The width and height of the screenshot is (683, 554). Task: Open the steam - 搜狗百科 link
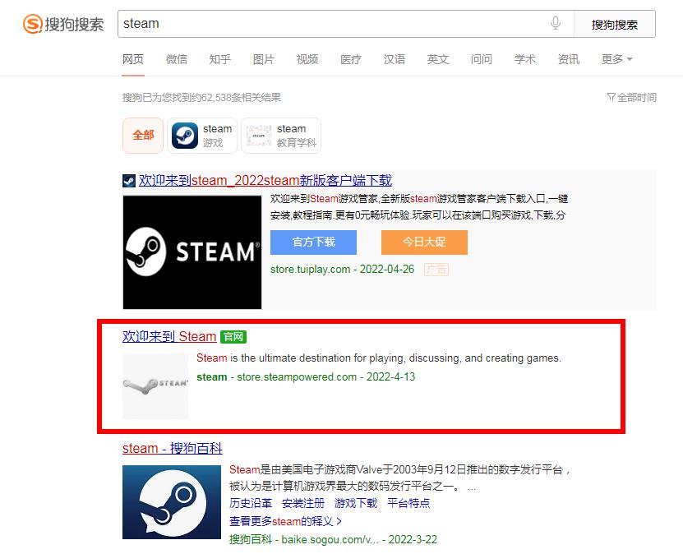(173, 448)
